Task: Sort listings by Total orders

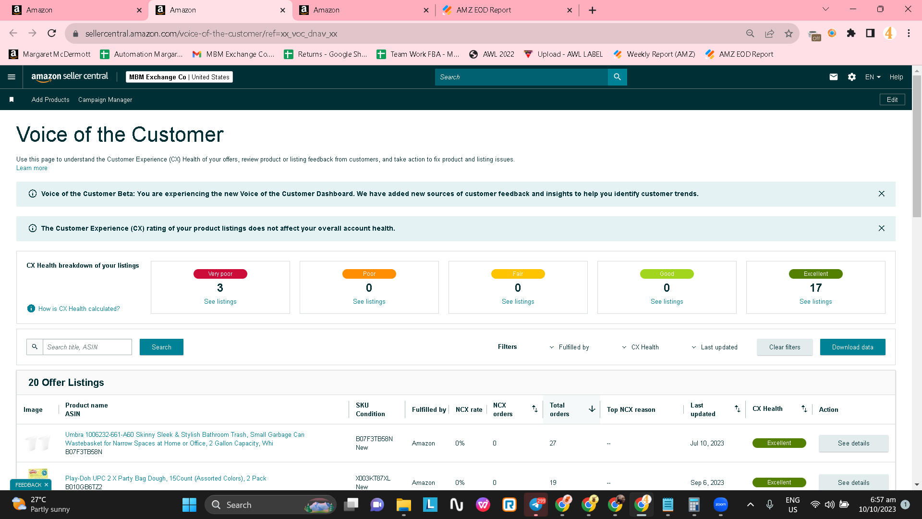Action: click(592, 409)
